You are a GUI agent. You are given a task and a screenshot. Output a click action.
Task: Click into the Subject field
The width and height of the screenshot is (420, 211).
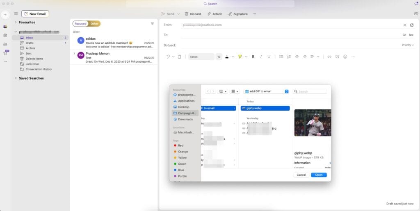coord(291,45)
